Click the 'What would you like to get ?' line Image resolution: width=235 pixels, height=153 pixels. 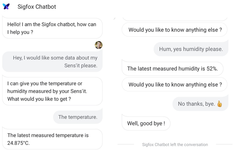(x=39, y=99)
